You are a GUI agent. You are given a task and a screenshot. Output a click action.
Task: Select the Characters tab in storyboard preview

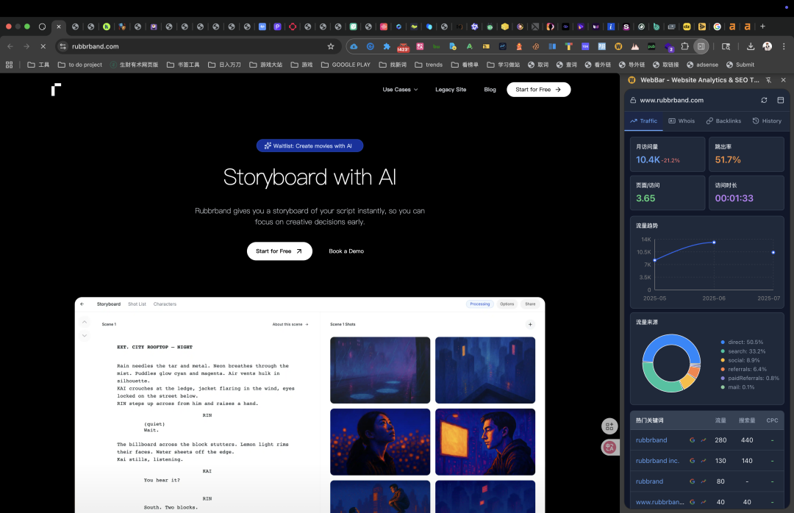pyautogui.click(x=165, y=304)
